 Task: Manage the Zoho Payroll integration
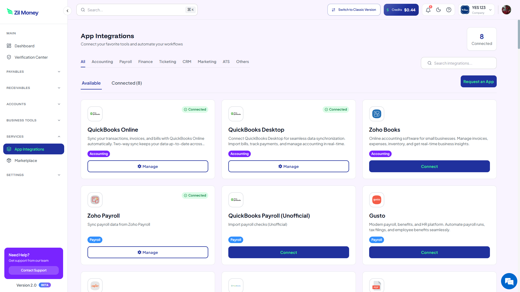point(148,252)
